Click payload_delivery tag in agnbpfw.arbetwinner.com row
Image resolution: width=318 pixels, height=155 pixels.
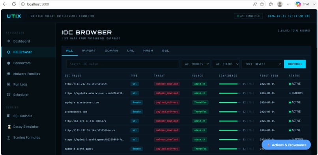167,102
